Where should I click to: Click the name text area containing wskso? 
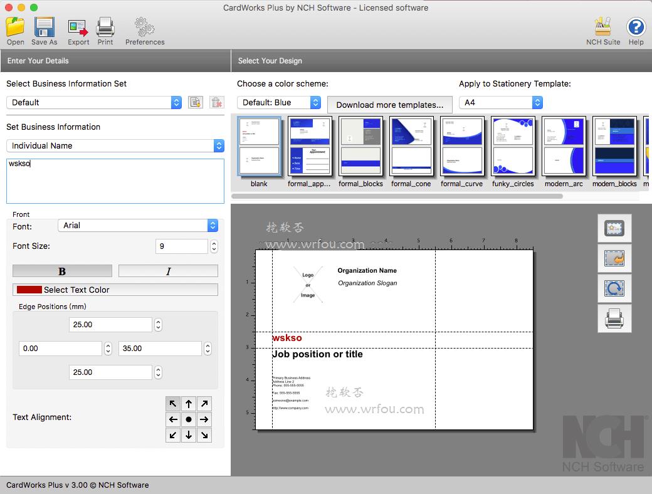coord(115,181)
